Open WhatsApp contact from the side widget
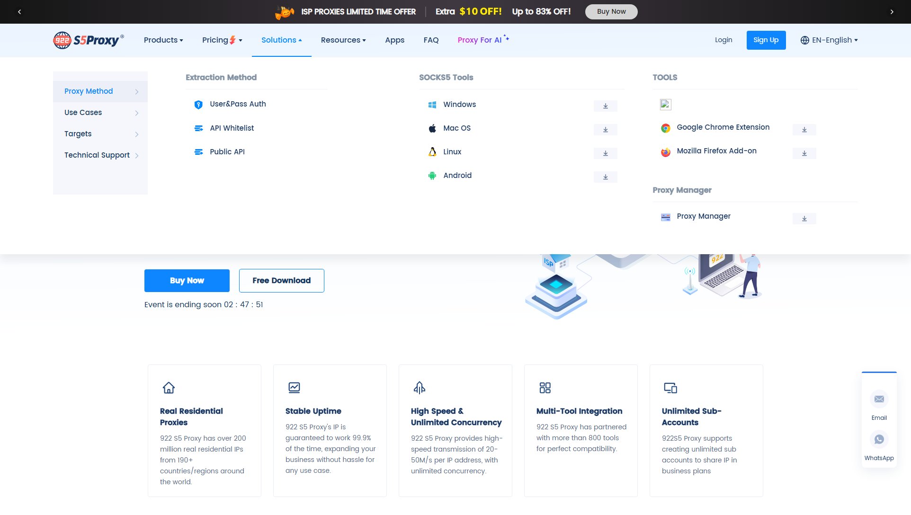Image resolution: width=911 pixels, height=515 pixels. tap(879, 439)
